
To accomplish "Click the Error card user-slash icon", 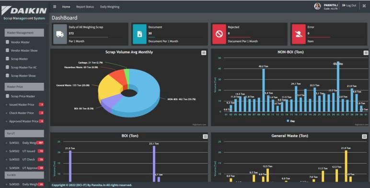I will [x=299, y=34].
